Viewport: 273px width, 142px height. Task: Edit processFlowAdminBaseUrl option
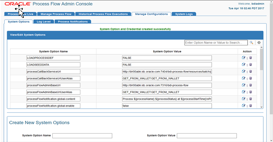coord(243,85)
